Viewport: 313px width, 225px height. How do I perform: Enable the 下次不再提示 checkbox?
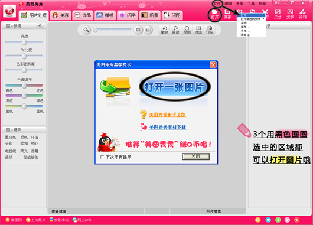(102, 157)
